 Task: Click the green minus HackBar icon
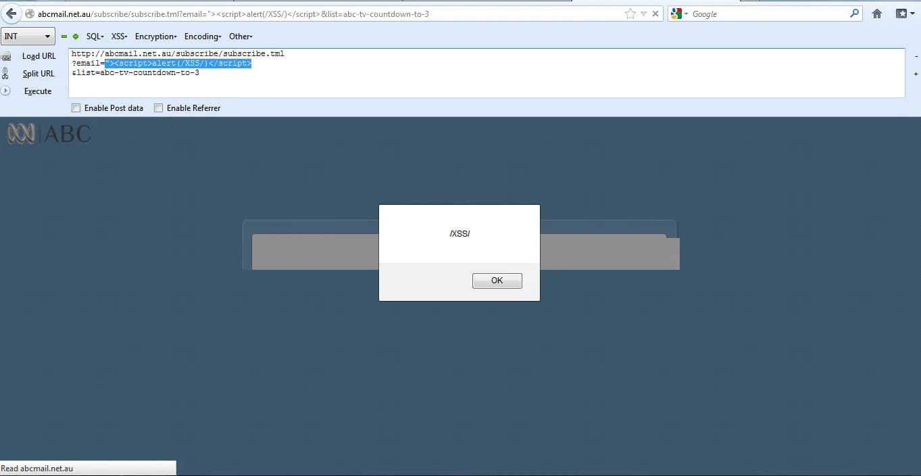point(64,37)
